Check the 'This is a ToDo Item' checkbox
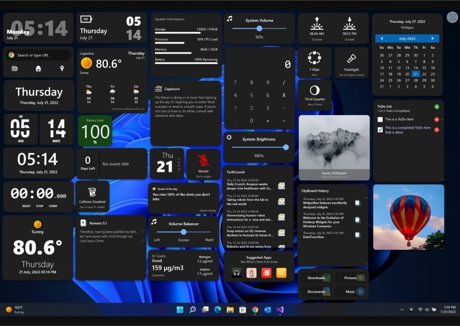Screen dimensions: 460x326 pos(380,119)
